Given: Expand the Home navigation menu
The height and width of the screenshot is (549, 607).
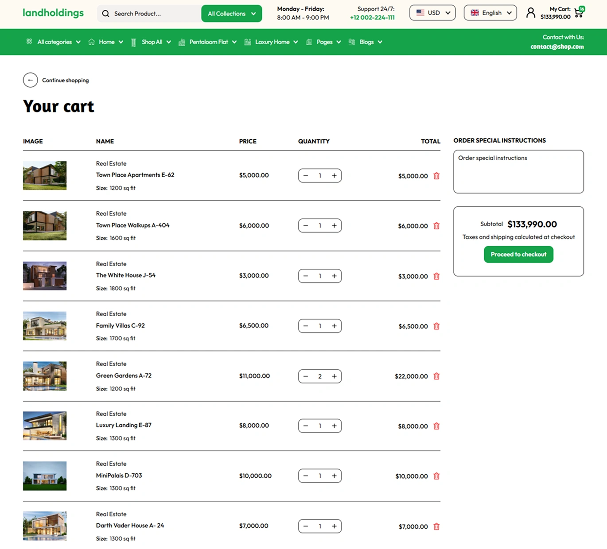Looking at the screenshot, I should coord(106,42).
